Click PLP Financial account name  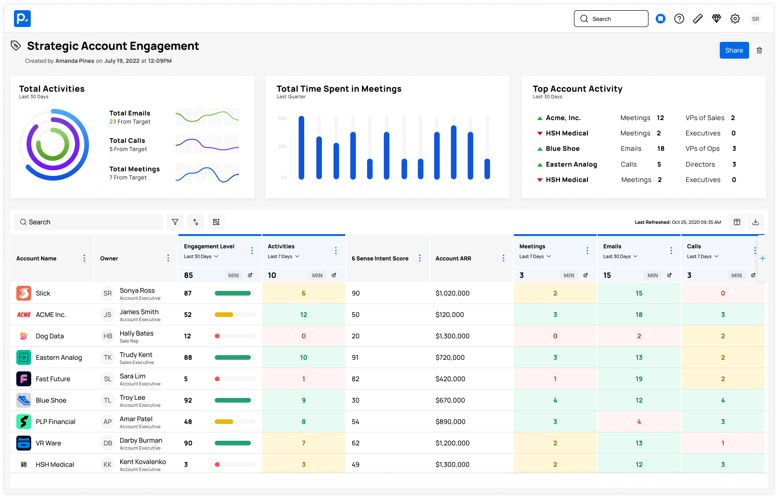[55, 422]
